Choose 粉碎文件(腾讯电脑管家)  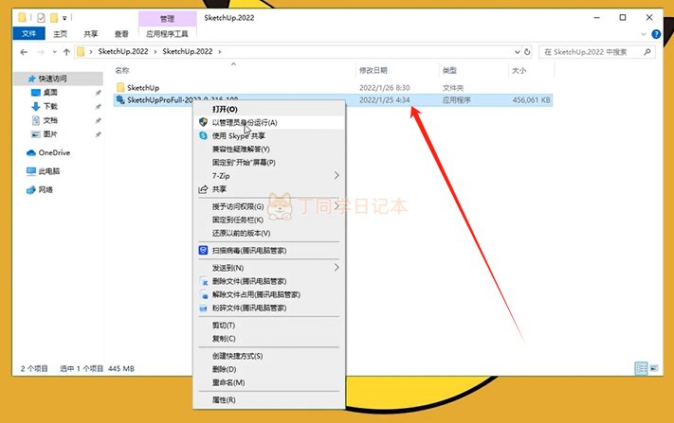269,308
